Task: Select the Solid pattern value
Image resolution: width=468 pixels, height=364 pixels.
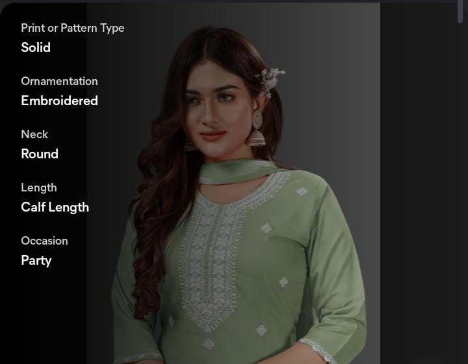Action: point(36,47)
